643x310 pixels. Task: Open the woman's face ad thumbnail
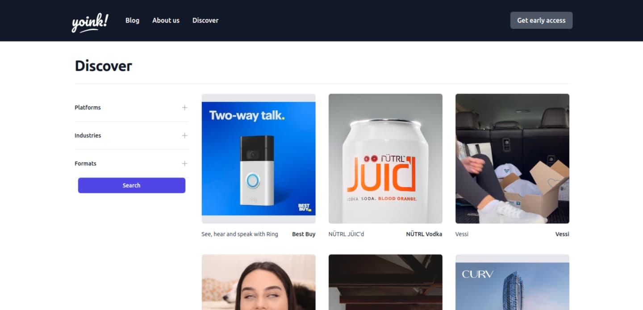click(259, 282)
